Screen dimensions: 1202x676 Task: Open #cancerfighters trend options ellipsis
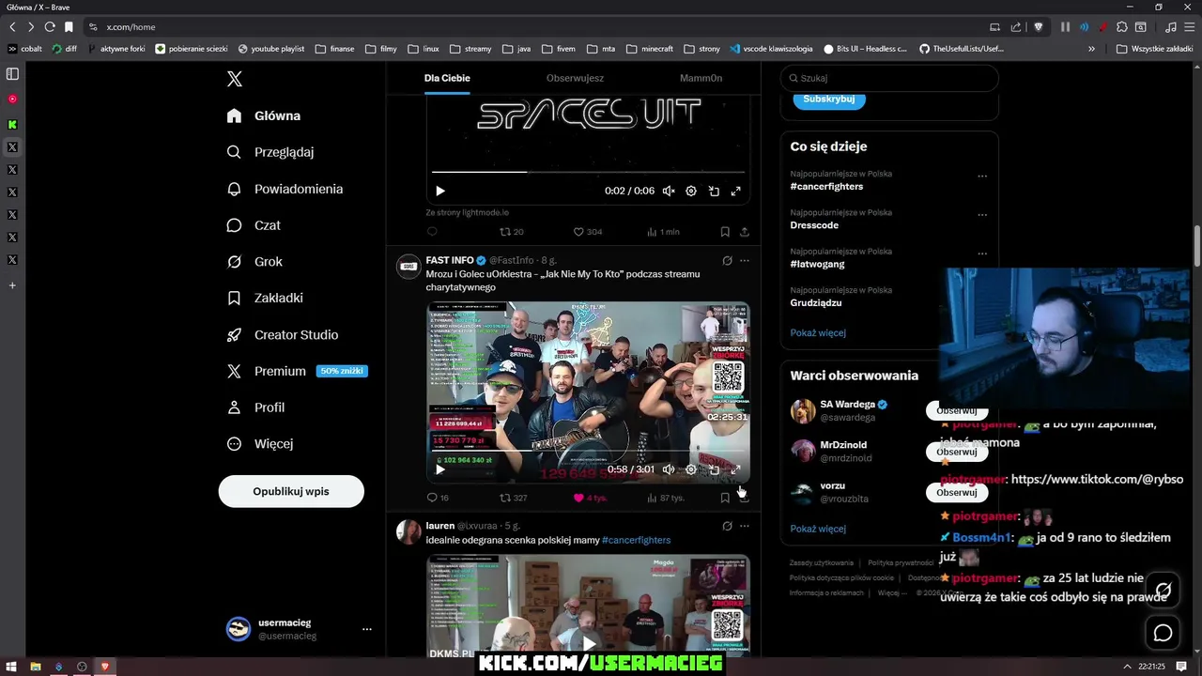coord(982,177)
